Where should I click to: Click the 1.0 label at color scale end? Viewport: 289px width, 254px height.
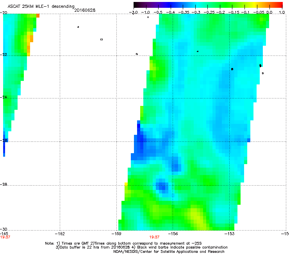[x=282, y=13]
